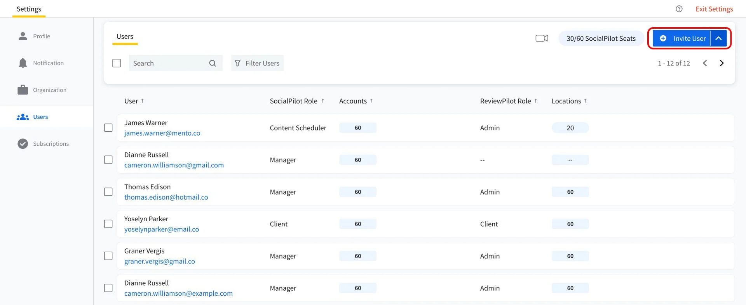
Task: Click the Graner Vergis name
Action: click(144, 251)
